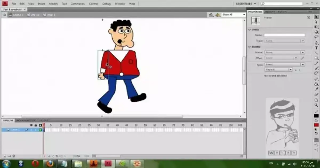Open the Modify menu
This screenshot has height=168, width=320.
click(x=53, y=4)
